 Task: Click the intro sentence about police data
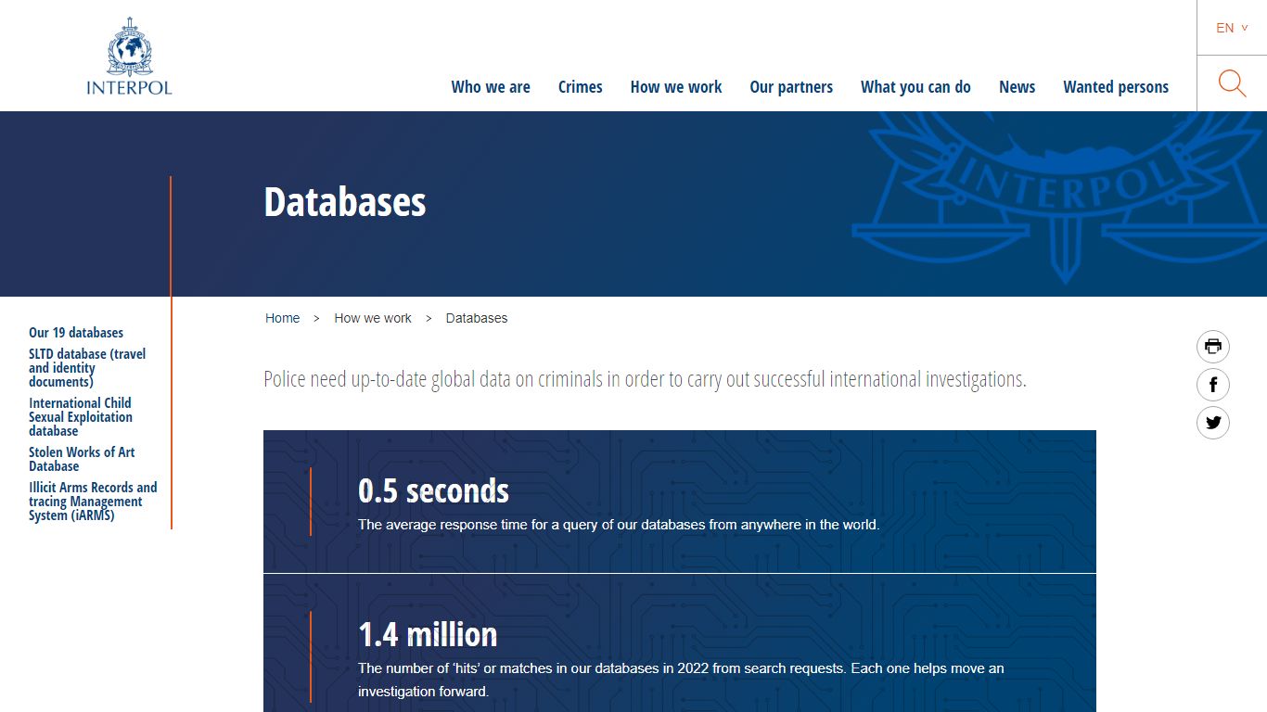coord(645,379)
